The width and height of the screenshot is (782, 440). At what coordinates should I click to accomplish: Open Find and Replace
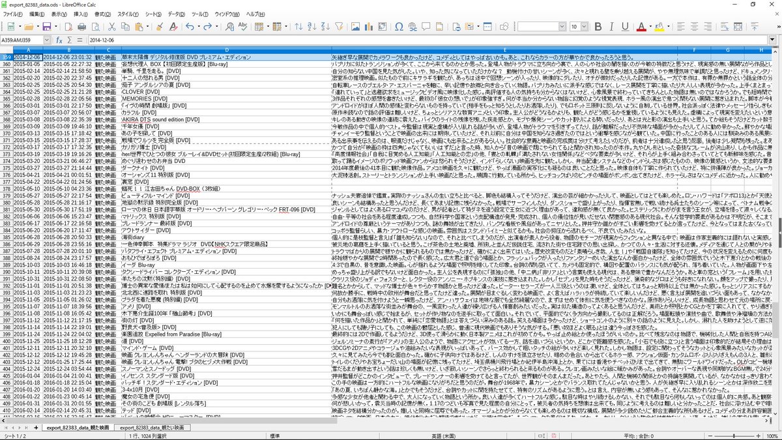(x=230, y=27)
